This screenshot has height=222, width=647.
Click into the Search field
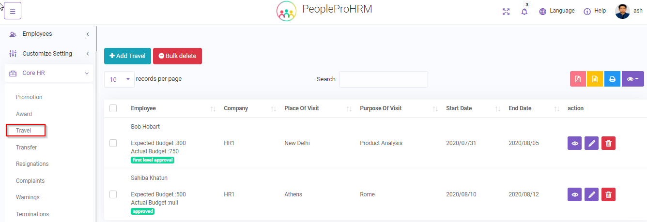(x=383, y=79)
